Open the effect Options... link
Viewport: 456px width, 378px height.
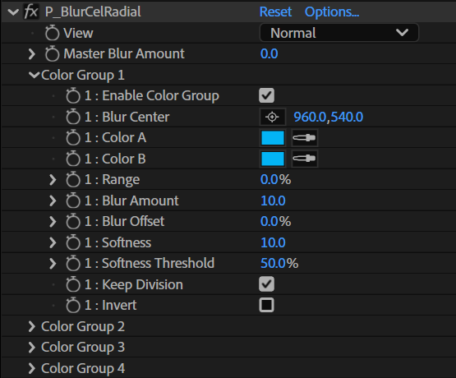pyautogui.click(x=332, y=12)
